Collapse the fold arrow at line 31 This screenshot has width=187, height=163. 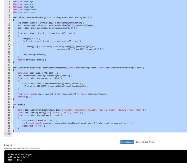pos(11,81)
